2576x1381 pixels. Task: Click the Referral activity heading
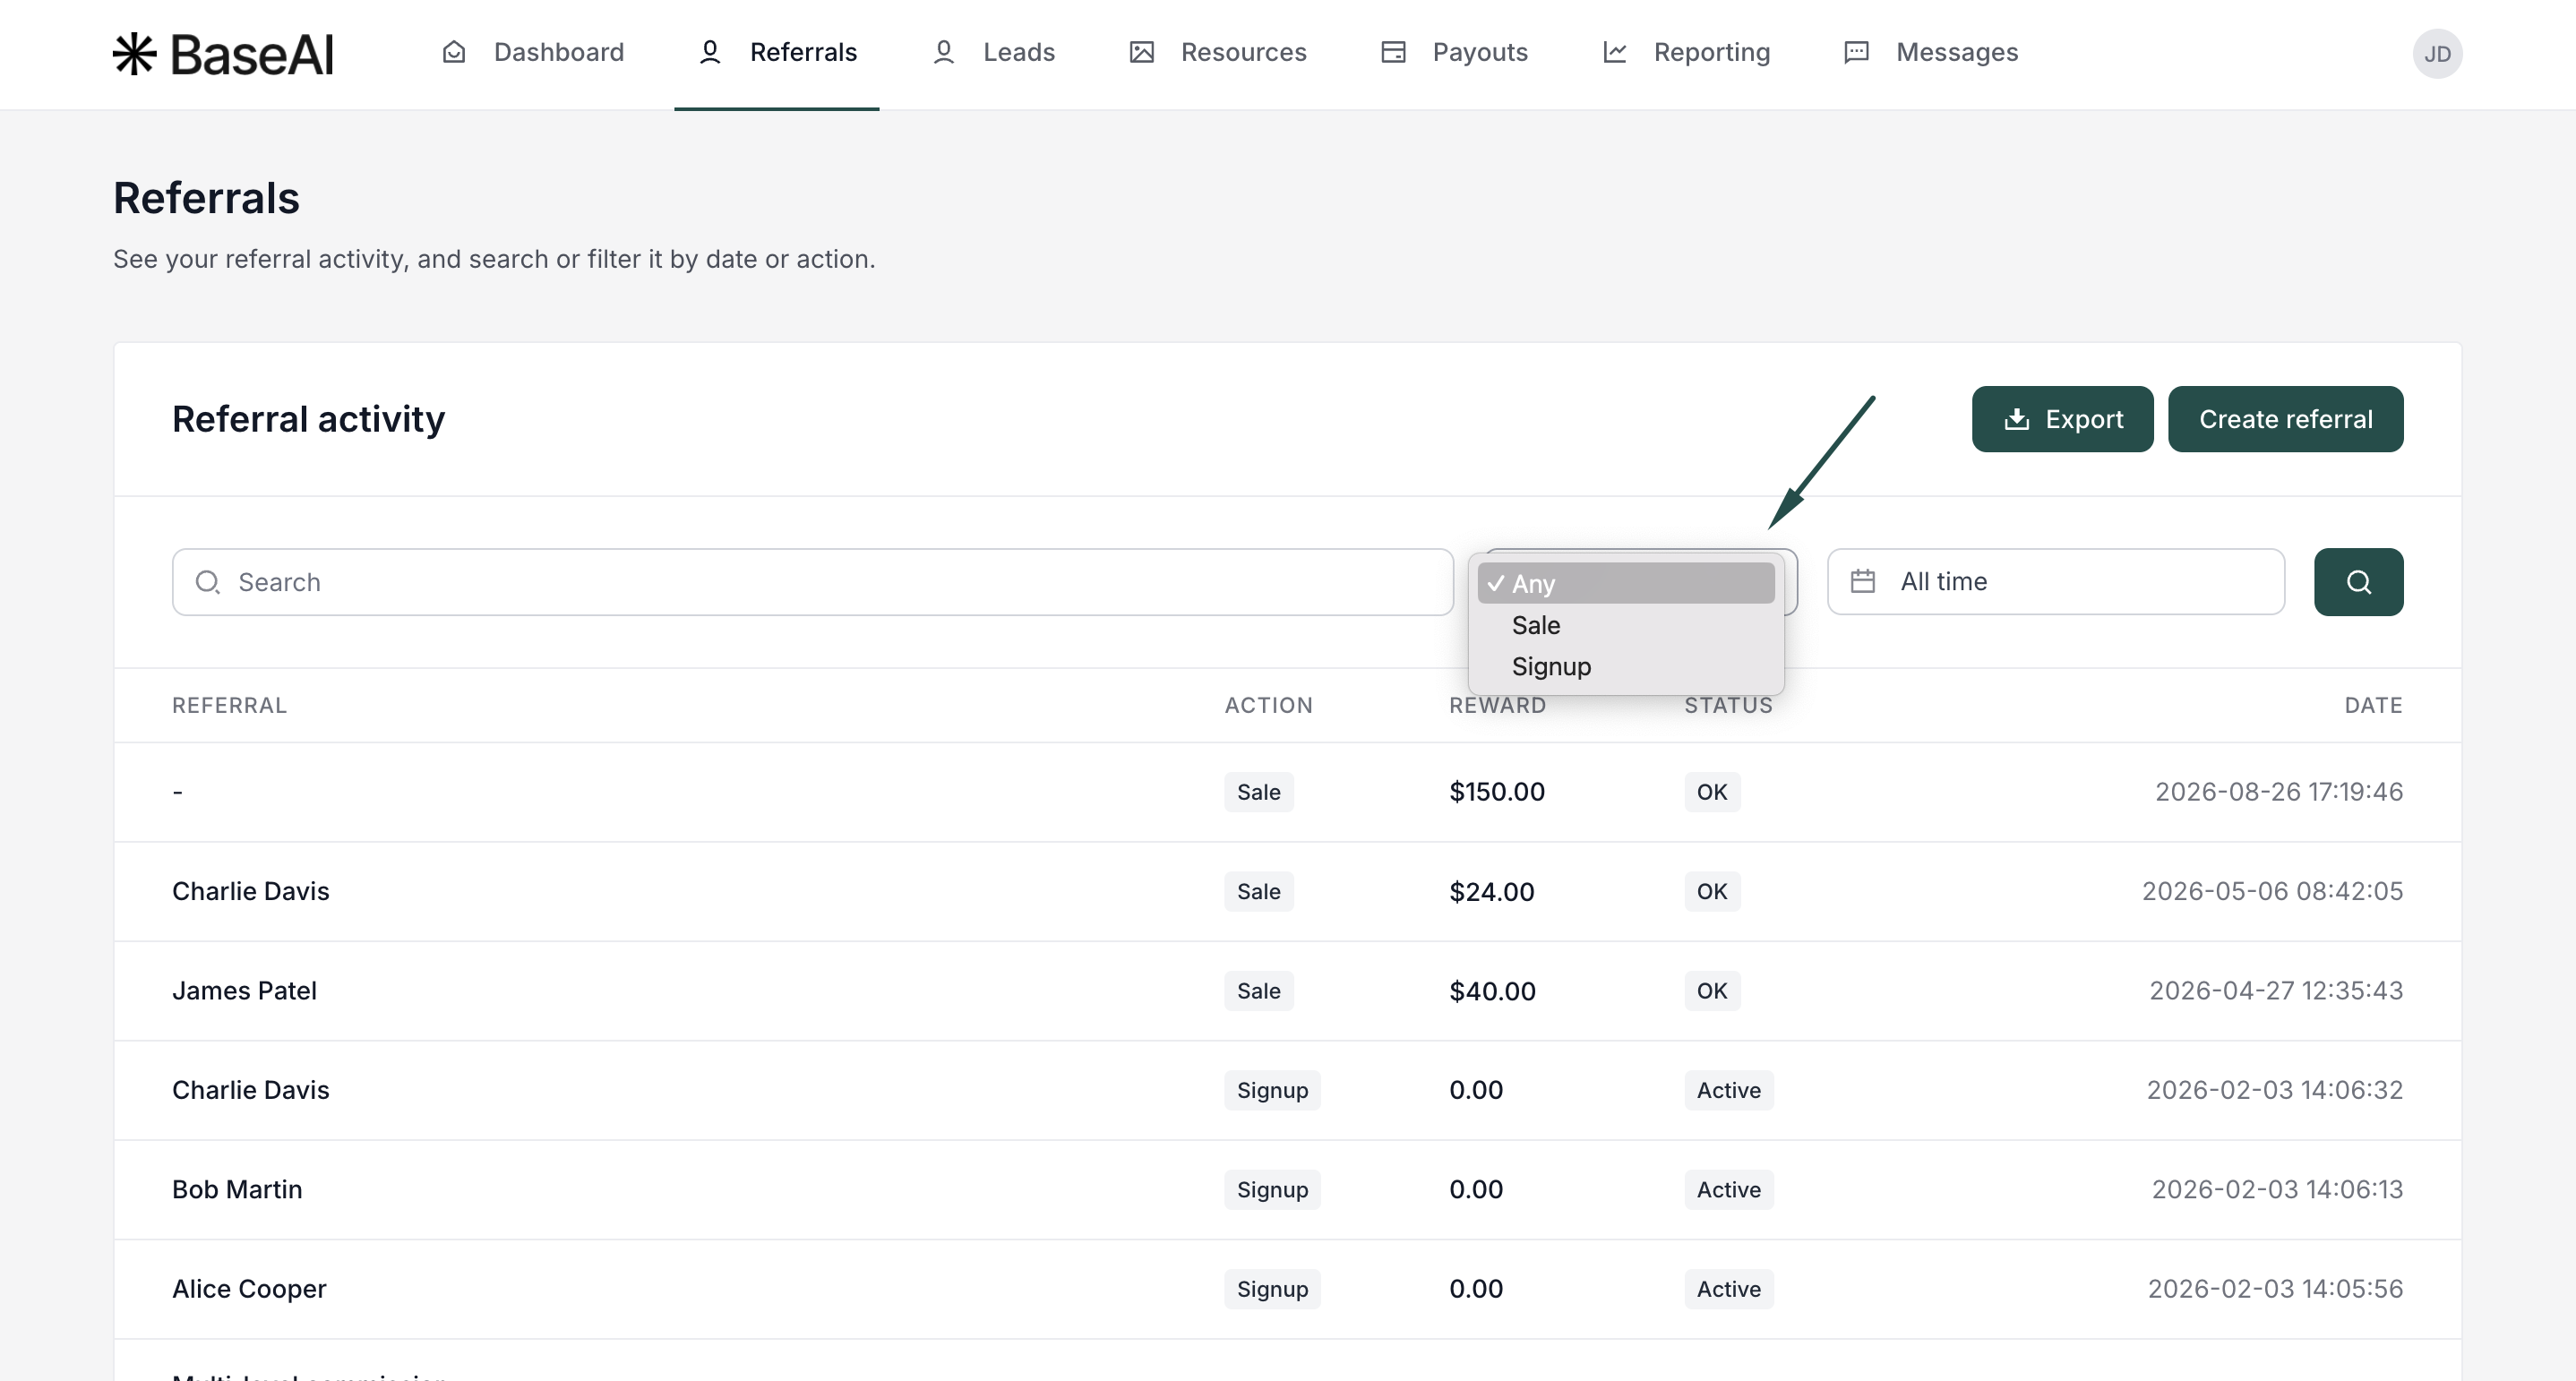308,419
